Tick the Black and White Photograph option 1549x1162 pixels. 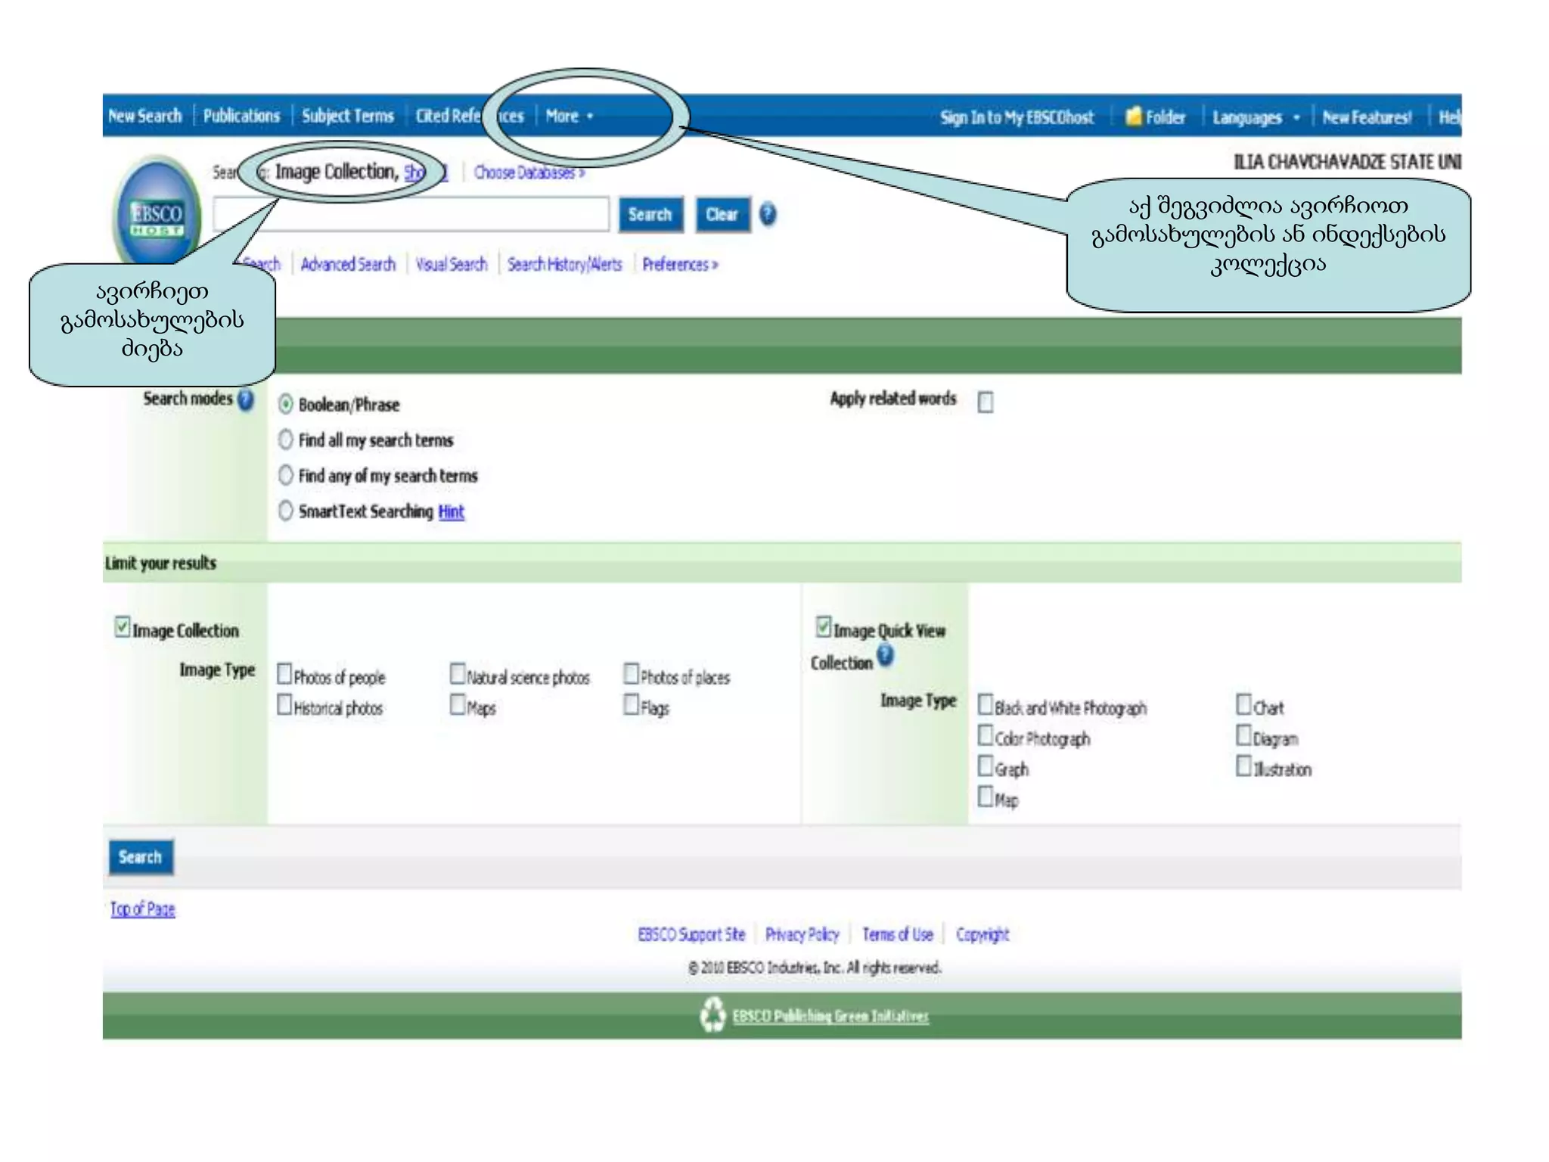click(x=986, y=704)
